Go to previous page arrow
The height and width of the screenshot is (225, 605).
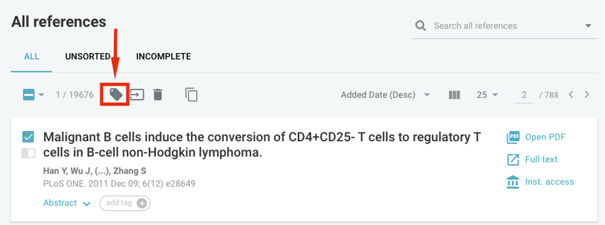(x=572, y=94)
